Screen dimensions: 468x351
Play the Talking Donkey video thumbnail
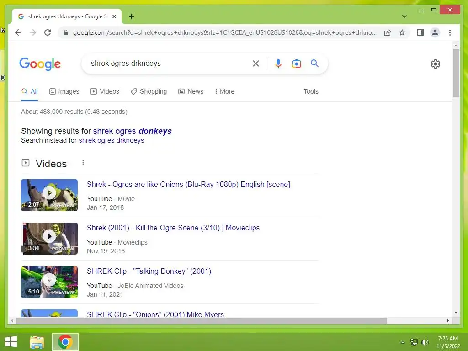49,282
